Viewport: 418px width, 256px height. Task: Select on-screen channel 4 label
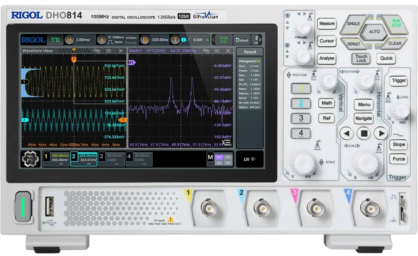click(x=139, y=159)
